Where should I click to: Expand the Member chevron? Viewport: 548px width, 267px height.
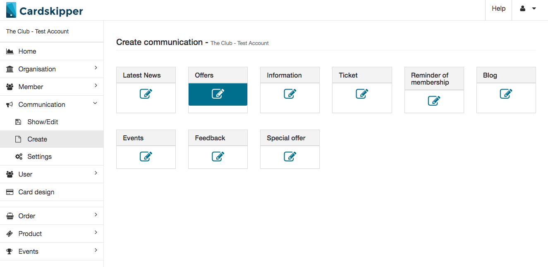(96, 85)
